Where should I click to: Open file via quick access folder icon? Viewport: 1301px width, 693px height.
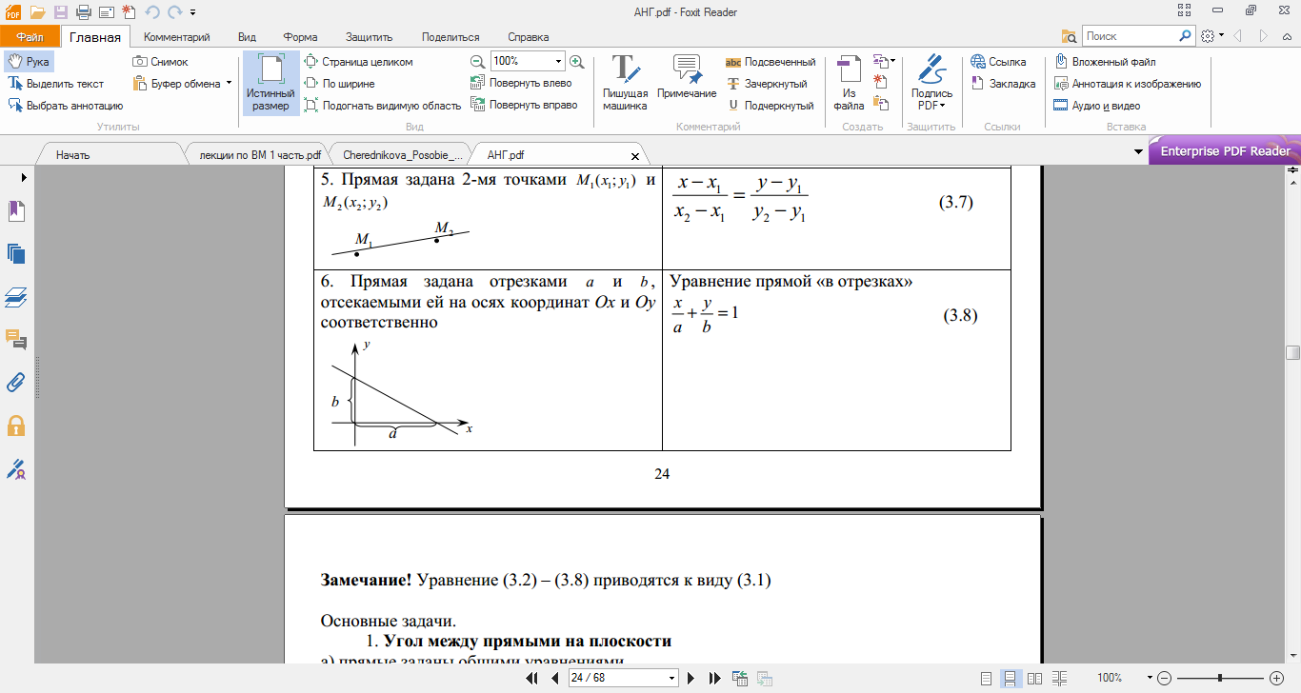coord(37,12)
